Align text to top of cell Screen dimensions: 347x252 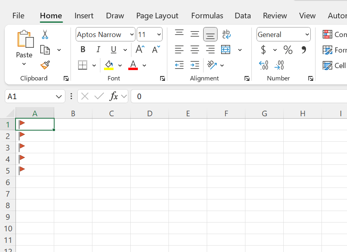(179, 33)
